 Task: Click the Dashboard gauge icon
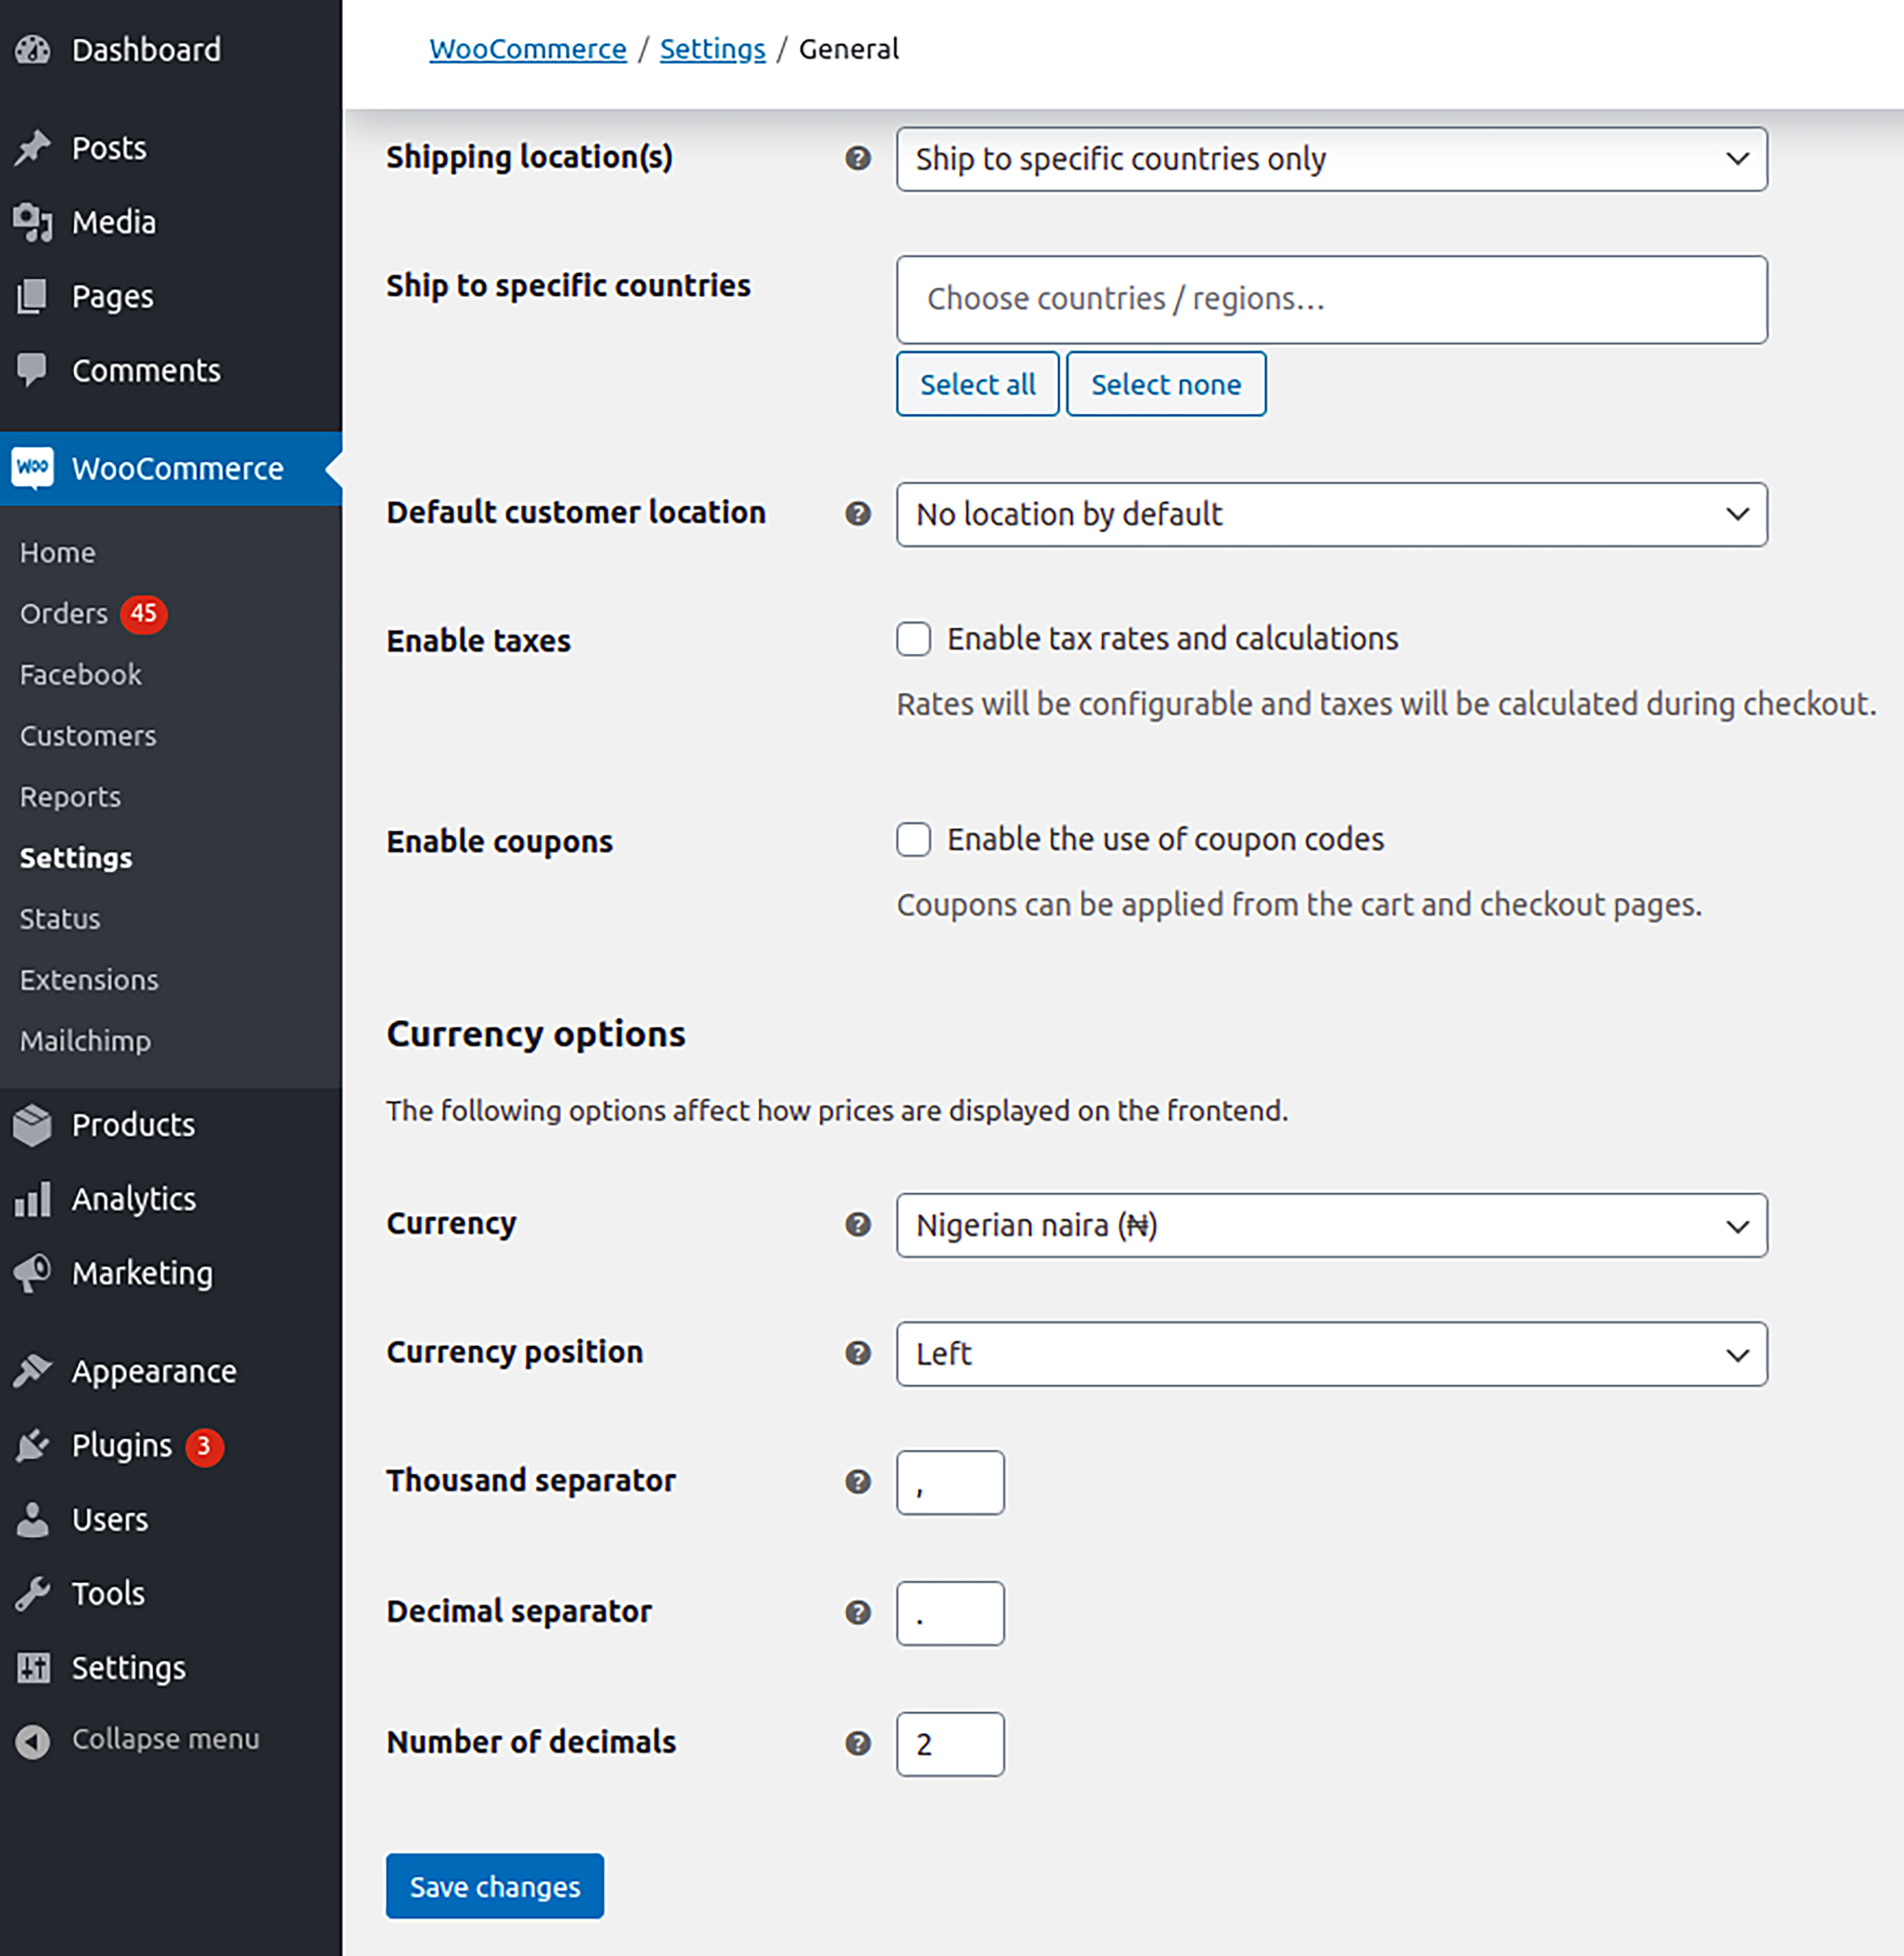coord(33,49)
